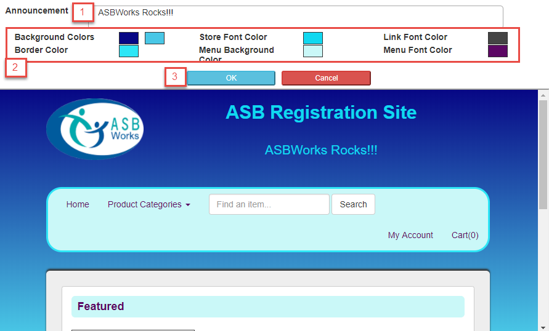Viewport: 549px width, 331px height.
Task: Click the Featured section heading
Action: 101,306
